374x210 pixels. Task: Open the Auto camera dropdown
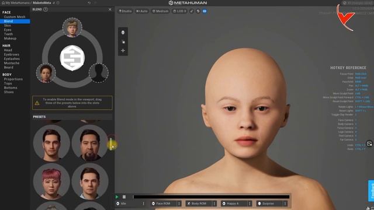pyautogui.click(x=142, y=11)
